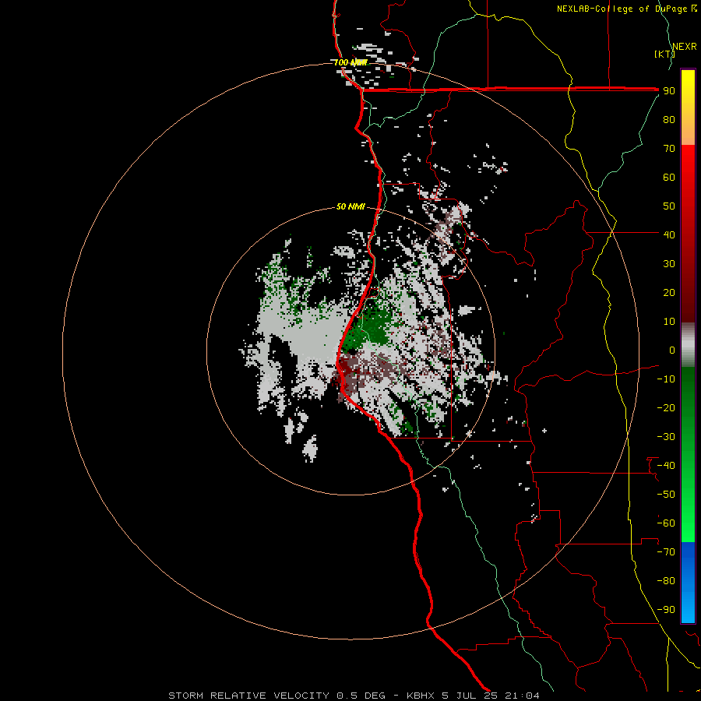Click the 5 JUL 25 21:04 timestamp
701x701 pixels.
click(491, 696)
